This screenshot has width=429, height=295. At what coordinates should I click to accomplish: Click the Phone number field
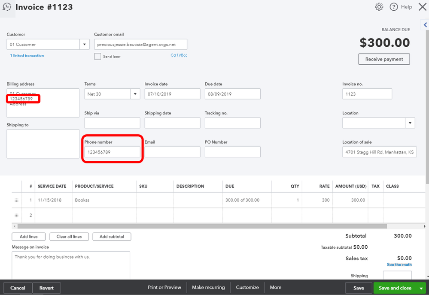112,152
